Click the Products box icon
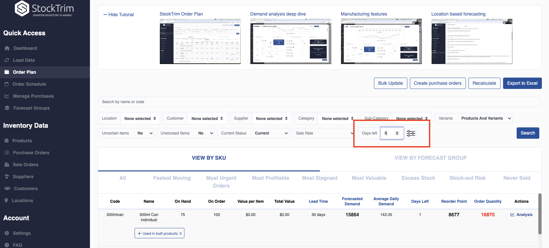 click(x=6, y=141)
